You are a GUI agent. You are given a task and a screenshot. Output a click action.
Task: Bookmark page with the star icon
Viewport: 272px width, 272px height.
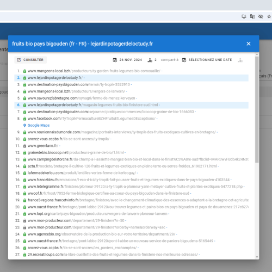pos(269,16)
